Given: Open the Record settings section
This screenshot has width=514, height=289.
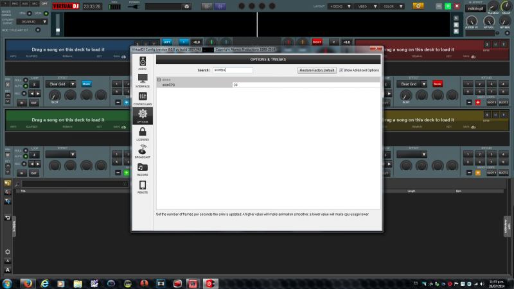Looking at the screenshot, I should 143,169.
